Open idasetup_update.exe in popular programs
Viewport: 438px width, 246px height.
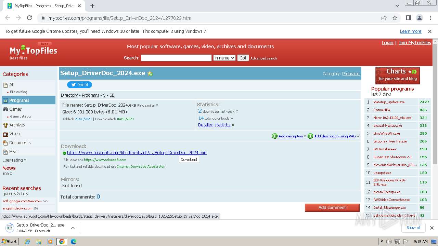click(389, 102)
